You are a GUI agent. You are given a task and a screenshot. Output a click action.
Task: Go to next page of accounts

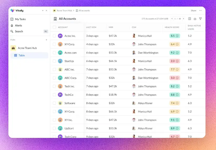point(183,19)
